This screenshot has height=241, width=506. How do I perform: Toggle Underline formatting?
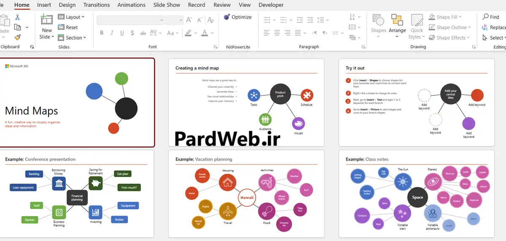coord(122,33)
